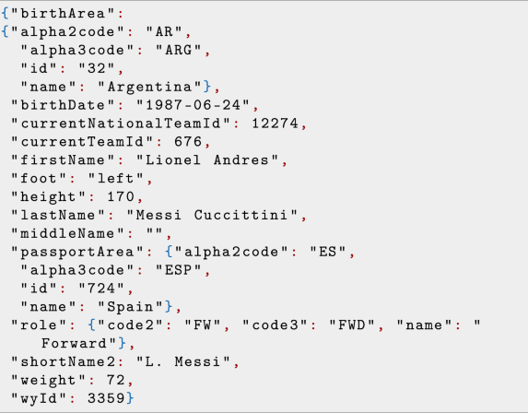Click the passport id value "724"
528x413 pixels.
pyautogui.click(x=101, y=289)
